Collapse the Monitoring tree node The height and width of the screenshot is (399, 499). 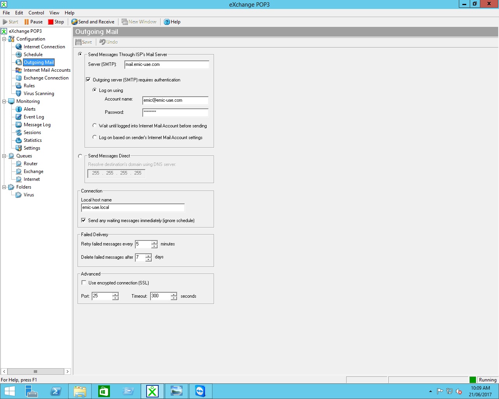(x=4, y=101)
